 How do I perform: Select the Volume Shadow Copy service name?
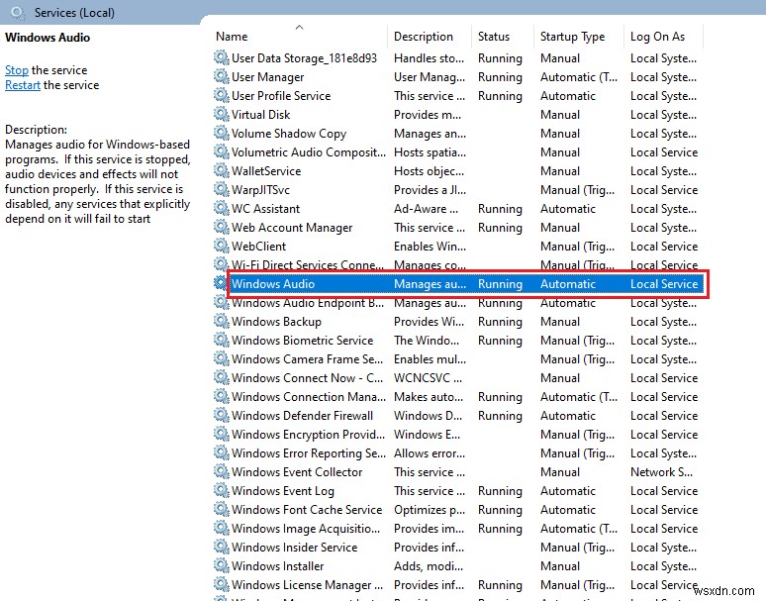click(289, 134)
